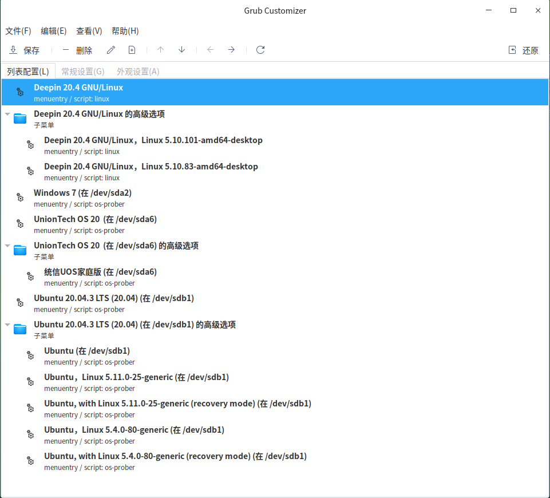The width and height of the screenshot is (550, 498).
Task: Click the increase indent right arrow icon
Action: [231, 50]
